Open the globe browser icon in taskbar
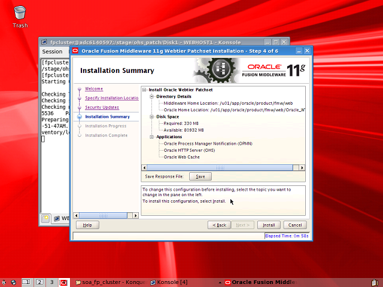The image size is (383, 287). pyautogui.click(x=13, y=282)
